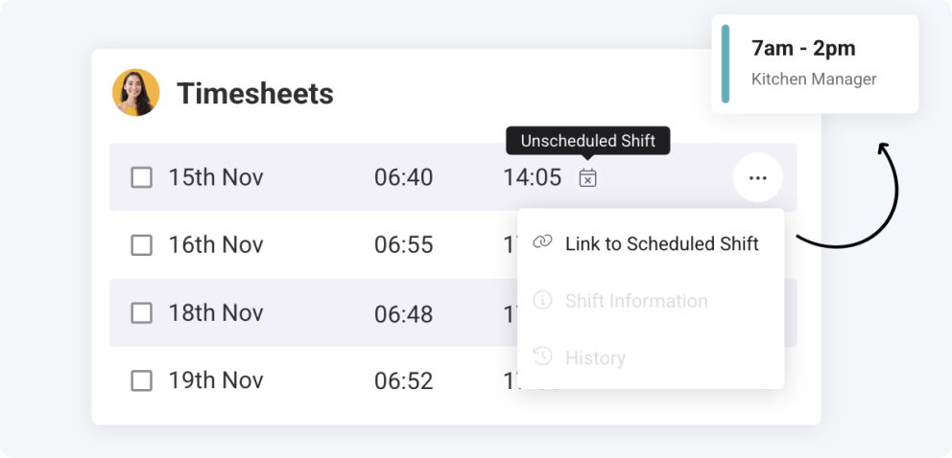Click the Unscheduled Shift tooltip
Screen dimensions: 952x458
coord(587,141)
